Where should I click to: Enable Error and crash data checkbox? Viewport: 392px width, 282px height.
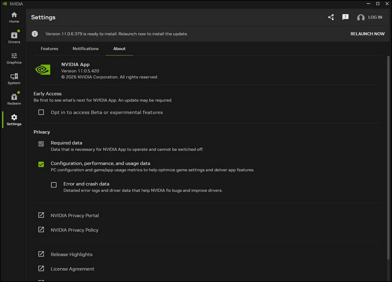coord(54,185)
